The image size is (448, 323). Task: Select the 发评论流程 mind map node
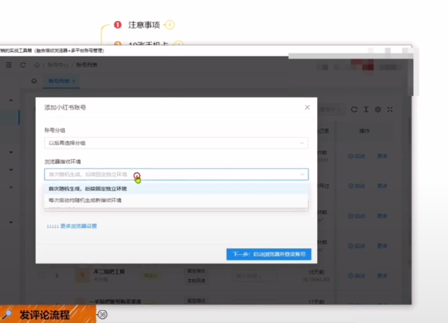[x=45, y=315]
